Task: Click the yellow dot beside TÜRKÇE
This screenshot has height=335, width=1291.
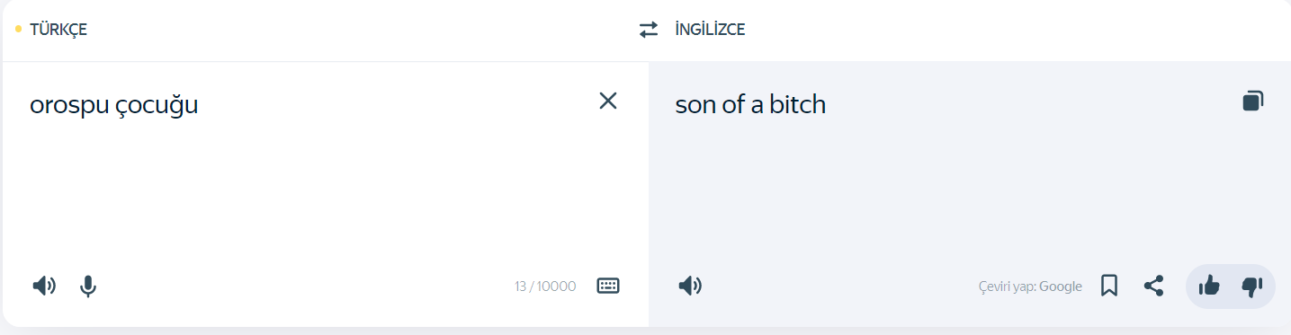Action: pyautogui.click(x=19, y=30)
